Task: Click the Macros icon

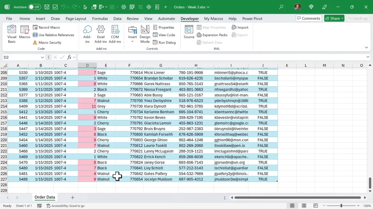Action: pyautogui.click(x=25, y=34)
